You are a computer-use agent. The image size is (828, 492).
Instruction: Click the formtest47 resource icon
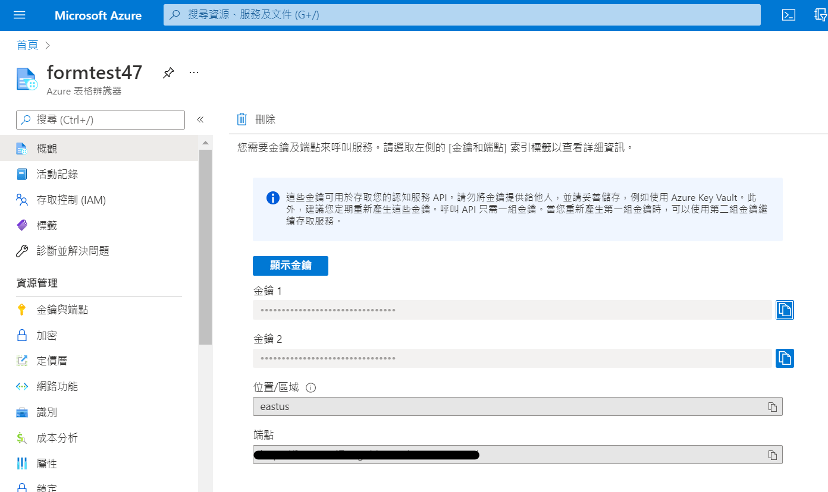tap(27, 79)
